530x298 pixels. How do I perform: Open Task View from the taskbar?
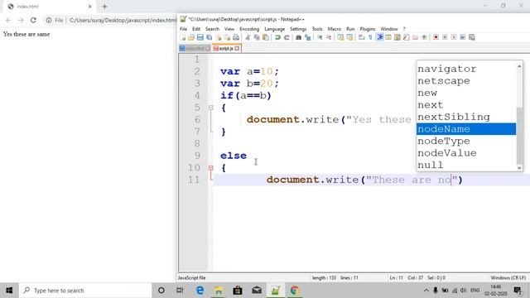[x=180, y=291]
